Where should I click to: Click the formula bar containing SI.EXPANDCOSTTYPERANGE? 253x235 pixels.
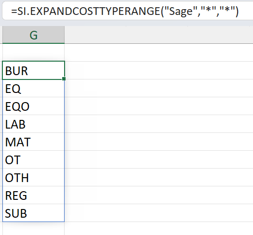(x=128, y=11)
